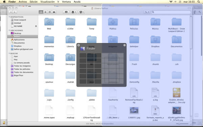This screenshot has height=127, width=203.
Task: Open the Dropbox toolbar dropdown
Action: point(82,12)
